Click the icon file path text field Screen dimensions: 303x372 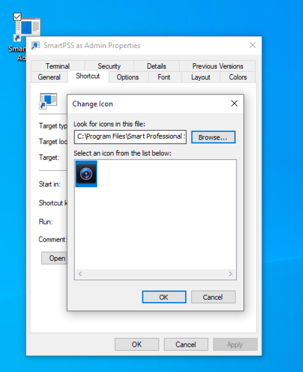pos(130,136)
